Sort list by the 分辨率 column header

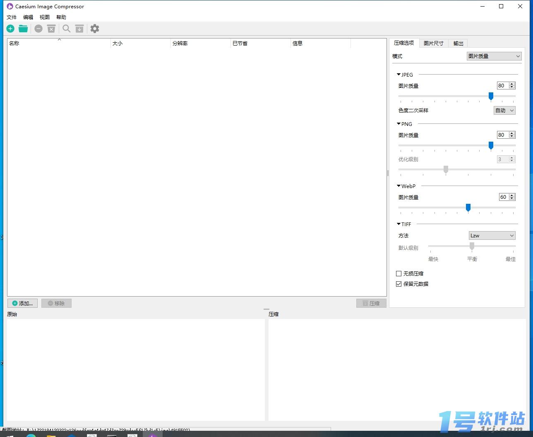pyautogui.click(x=201, y=43)
